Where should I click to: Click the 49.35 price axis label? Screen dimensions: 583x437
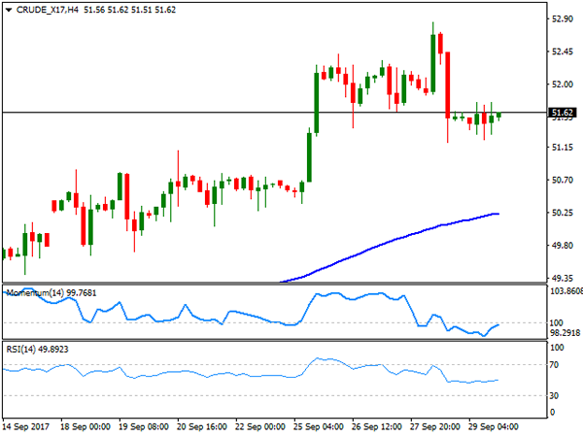pyautogui.click(x=563, y=278)
